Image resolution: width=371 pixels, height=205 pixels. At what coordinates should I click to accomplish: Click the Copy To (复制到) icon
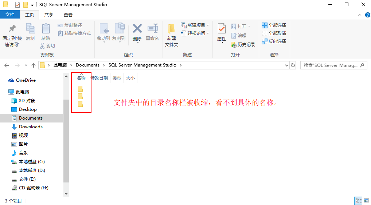coord(120,29)
